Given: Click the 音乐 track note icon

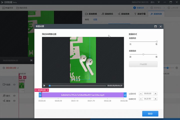Looking at the screenshot, I should coord(4,96).
